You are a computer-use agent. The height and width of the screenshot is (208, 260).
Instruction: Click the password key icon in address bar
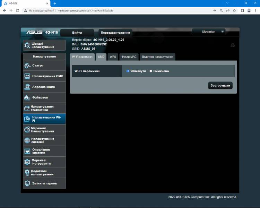(215, 11)
